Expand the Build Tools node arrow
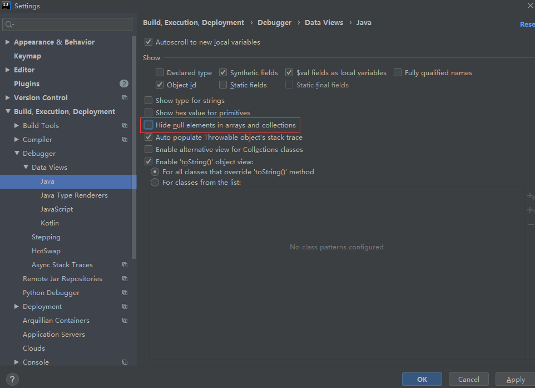535x388 pixels. pos(16,126)
